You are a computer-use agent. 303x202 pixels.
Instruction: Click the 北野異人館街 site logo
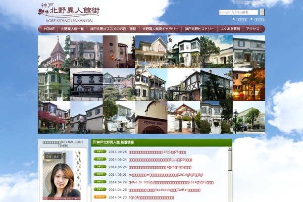pos(69,13)
